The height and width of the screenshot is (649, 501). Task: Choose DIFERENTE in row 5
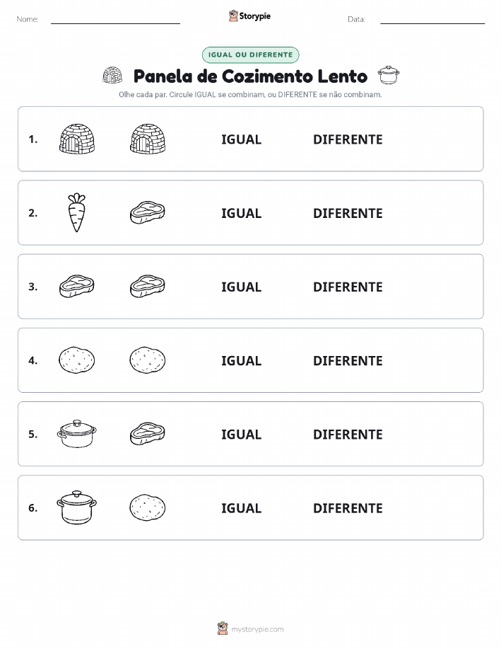click(348, 434)
